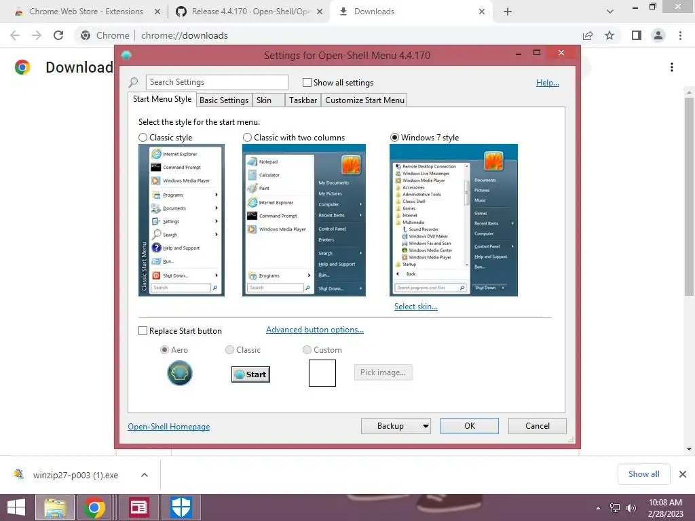
Task: Click the share page icon in address bar
Action: (588, 35)
